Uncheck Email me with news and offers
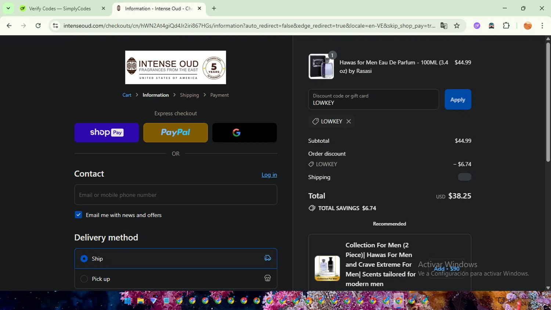The image size is (551, 310). 78,215
